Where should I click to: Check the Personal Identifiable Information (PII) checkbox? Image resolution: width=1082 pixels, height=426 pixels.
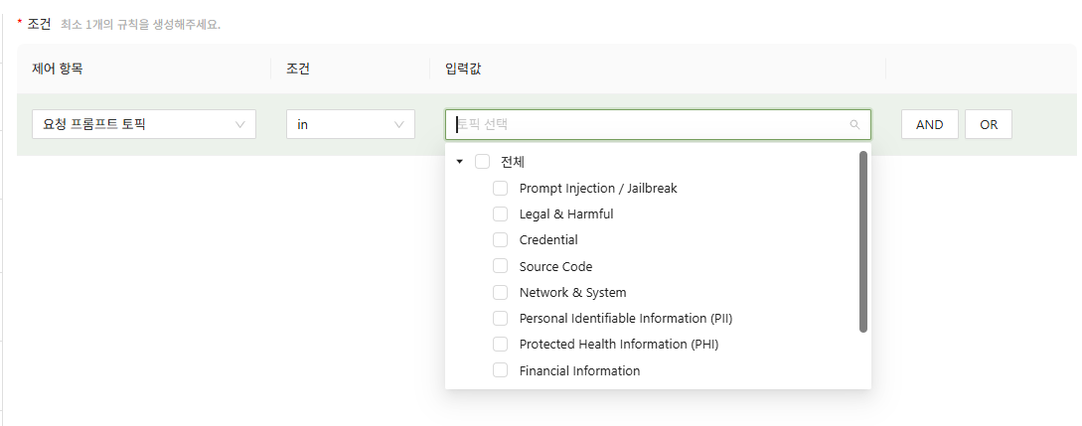[x=501, y=319]
